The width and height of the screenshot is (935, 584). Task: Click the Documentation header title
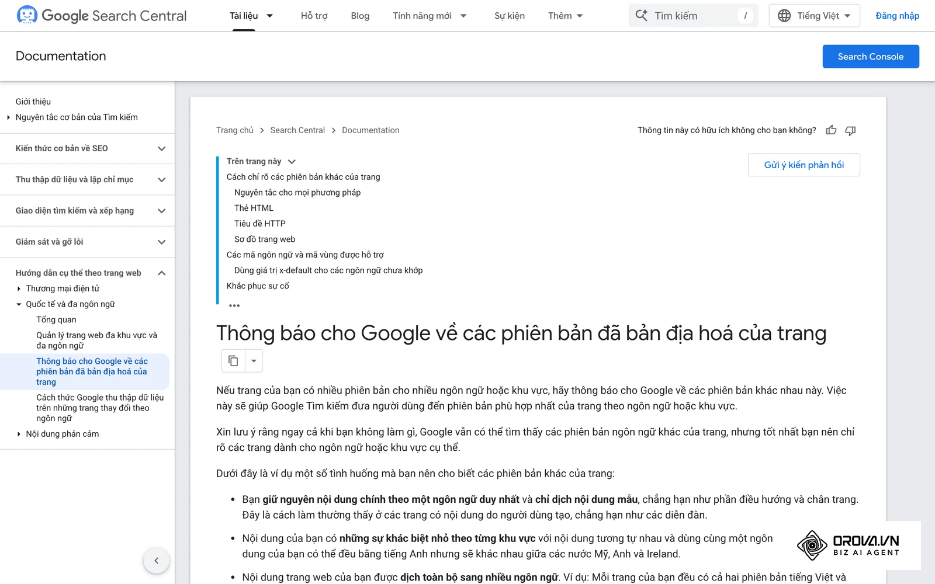tap(61, 56)
